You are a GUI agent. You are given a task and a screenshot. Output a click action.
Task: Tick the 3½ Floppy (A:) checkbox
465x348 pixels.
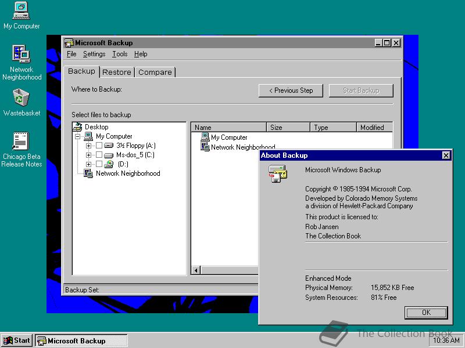[99, 146]
